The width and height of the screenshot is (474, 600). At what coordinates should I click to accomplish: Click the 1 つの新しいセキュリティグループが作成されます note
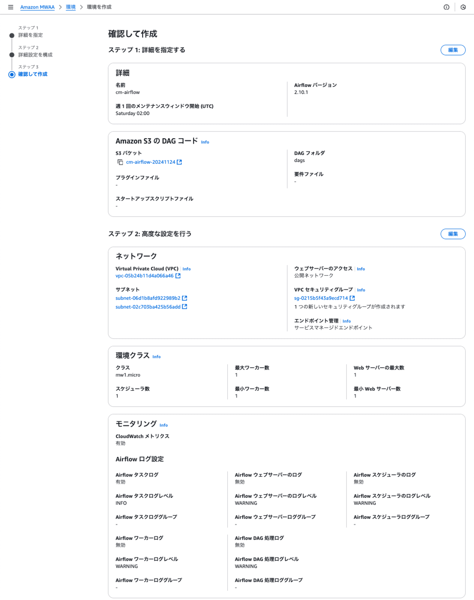pos(349,307)
